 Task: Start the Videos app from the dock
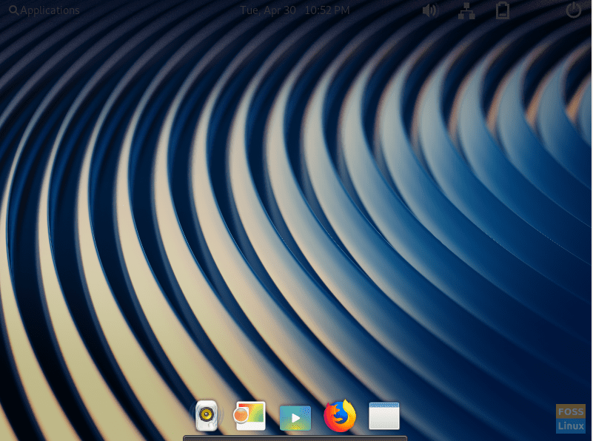[295, 416]
